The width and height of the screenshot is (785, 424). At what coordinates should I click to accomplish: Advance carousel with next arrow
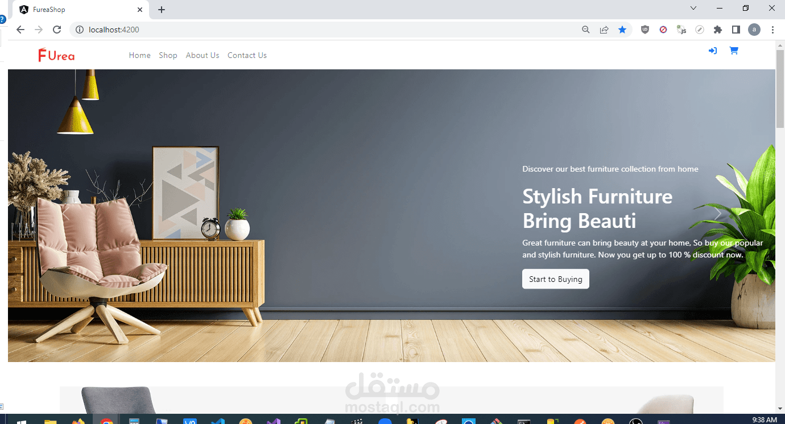click(718, 214)
